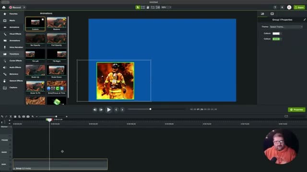Select the Scale Down animation
Image resolution: width=307 pixels, height=172 pixels.
pos(57,72)
